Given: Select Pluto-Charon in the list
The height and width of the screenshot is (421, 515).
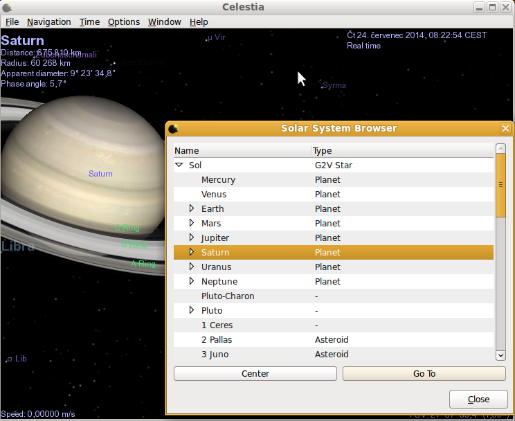Looking at the screenshot, I should tap(334, 296).
